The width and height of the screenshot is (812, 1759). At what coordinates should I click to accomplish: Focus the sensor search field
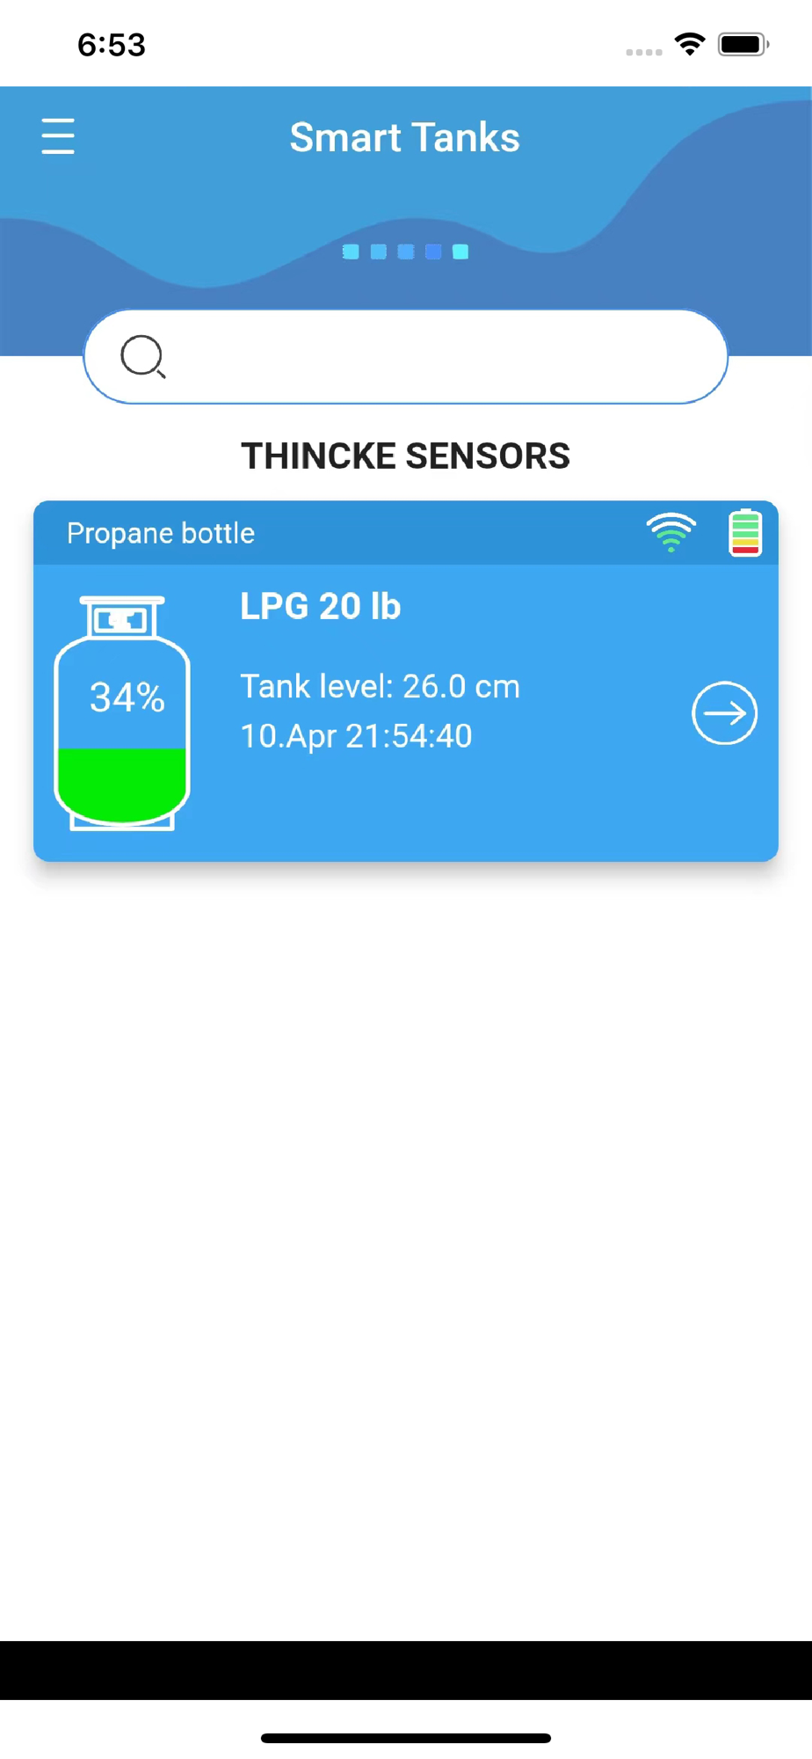coord(406,357)
